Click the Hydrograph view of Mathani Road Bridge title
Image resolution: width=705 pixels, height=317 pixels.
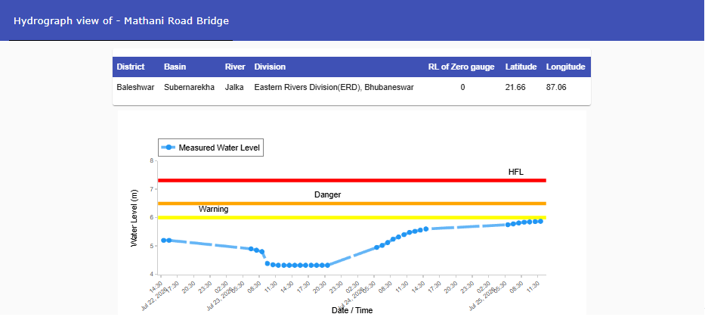point(121,20)
